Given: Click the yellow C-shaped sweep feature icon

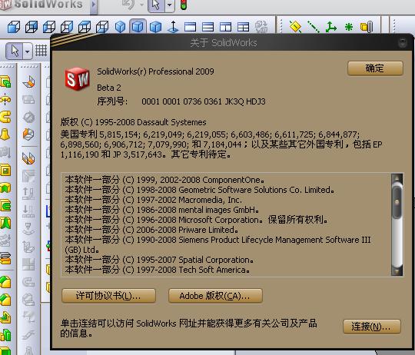Looking at the screenshot, I should (x=5, y=117).
